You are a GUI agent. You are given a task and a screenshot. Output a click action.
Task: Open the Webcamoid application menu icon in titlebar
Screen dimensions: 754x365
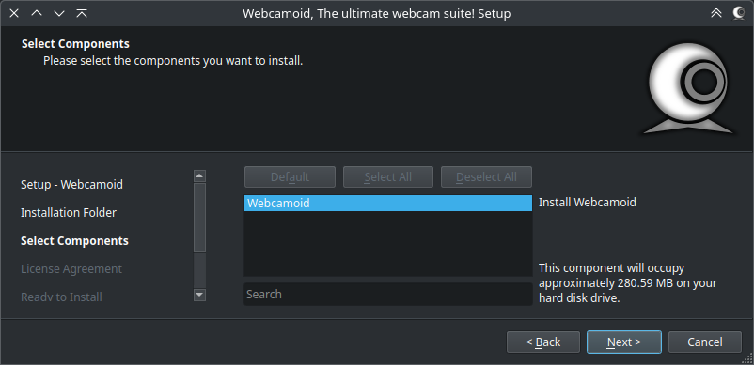pos(739,13)
